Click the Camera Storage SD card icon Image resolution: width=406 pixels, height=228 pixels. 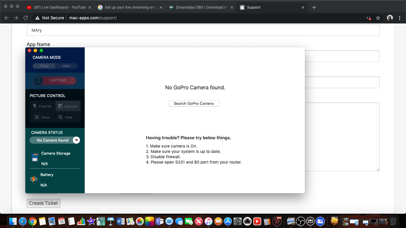[35, 158]
